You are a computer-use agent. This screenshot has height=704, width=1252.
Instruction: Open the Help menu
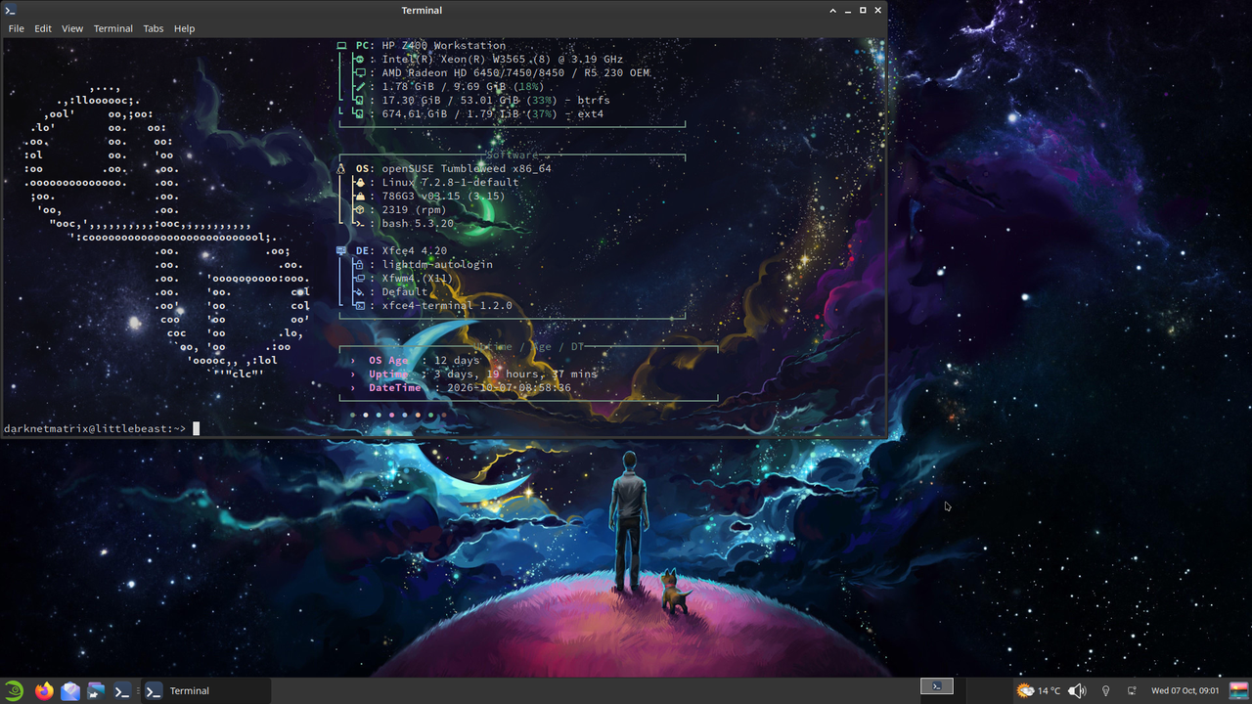[x=185, y=28]
